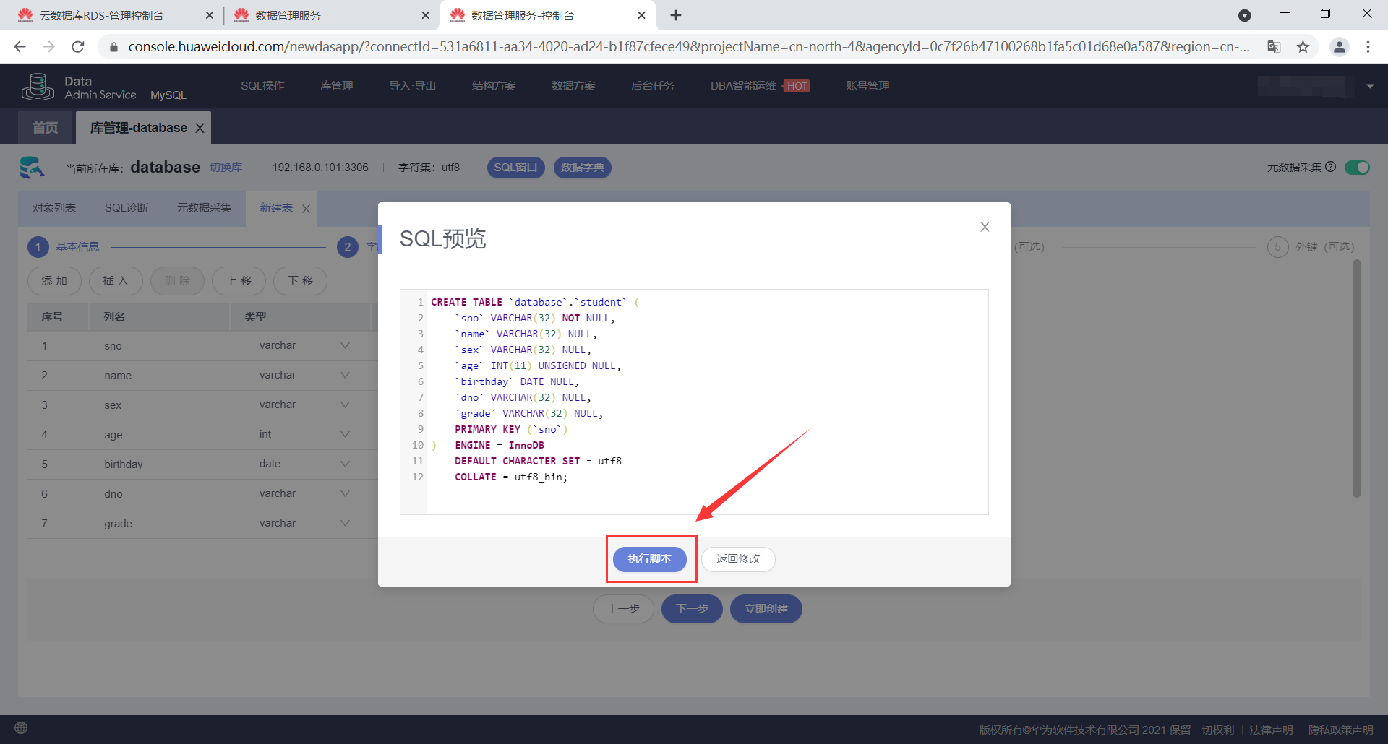Switch to the 首页 tab
1388x744 pixels.
(x=46, y=128)
